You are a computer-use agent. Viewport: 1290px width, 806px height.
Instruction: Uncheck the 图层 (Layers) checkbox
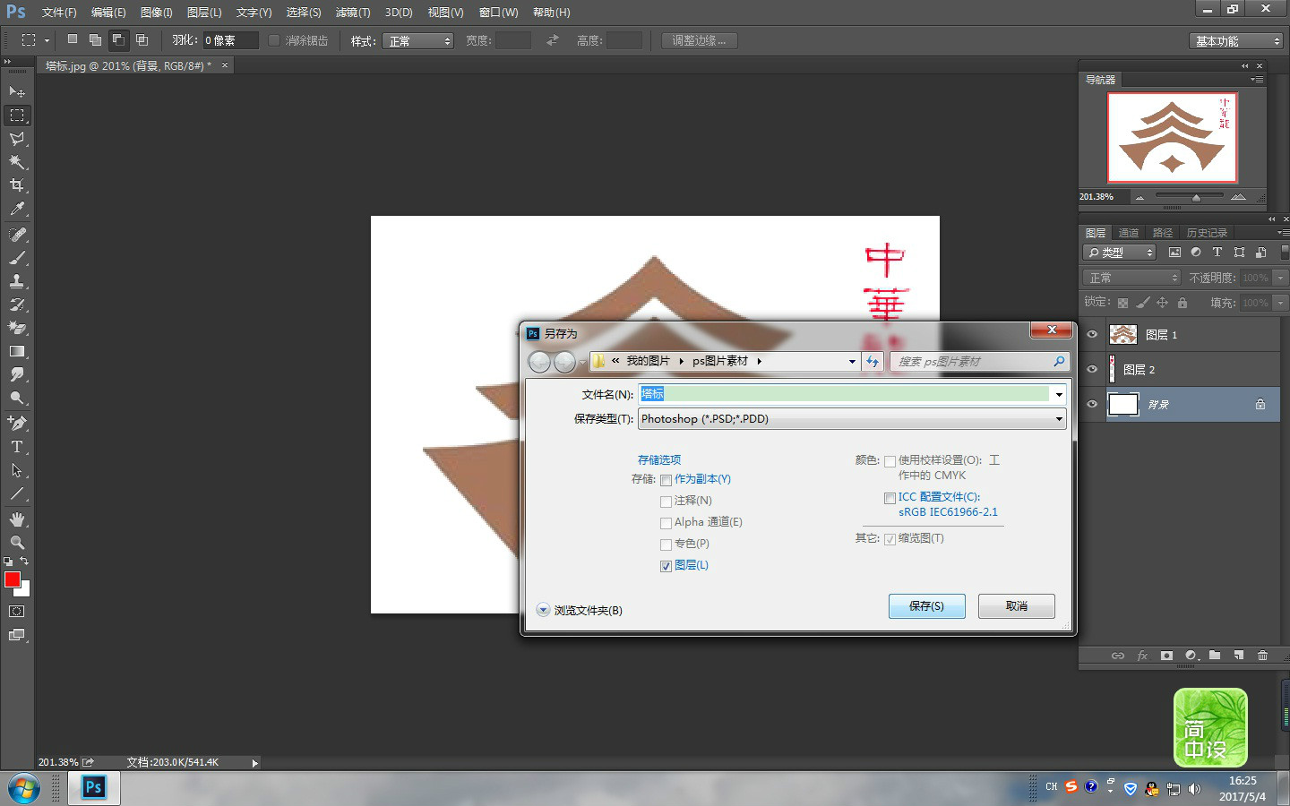pyautogui.click(x=666, y=566)
